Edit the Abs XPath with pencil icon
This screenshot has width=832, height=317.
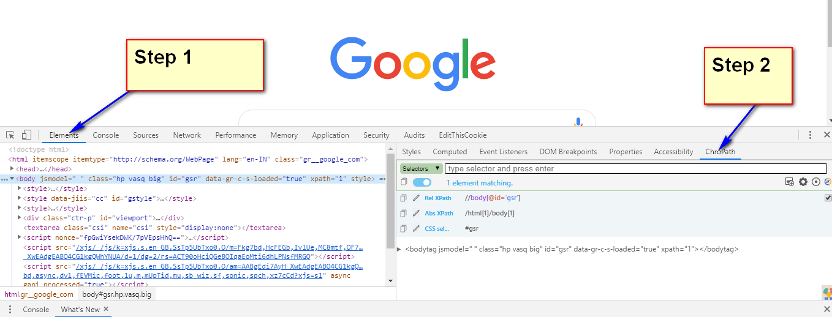pyautogui.click(x=416, y=213)
